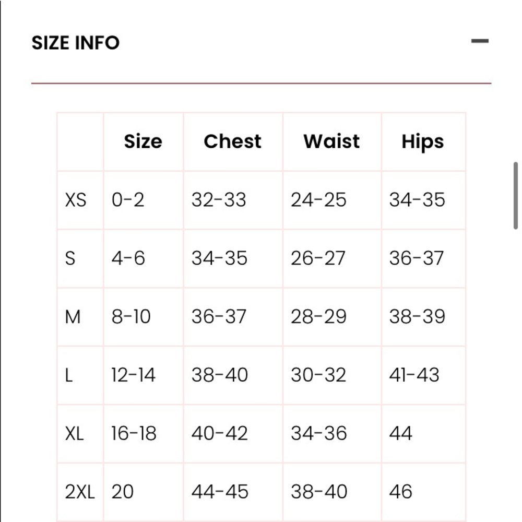Select the Chest column header
The height and width of the screenshot is (522, 522).
pyautogui.click(x=233, y=141)
